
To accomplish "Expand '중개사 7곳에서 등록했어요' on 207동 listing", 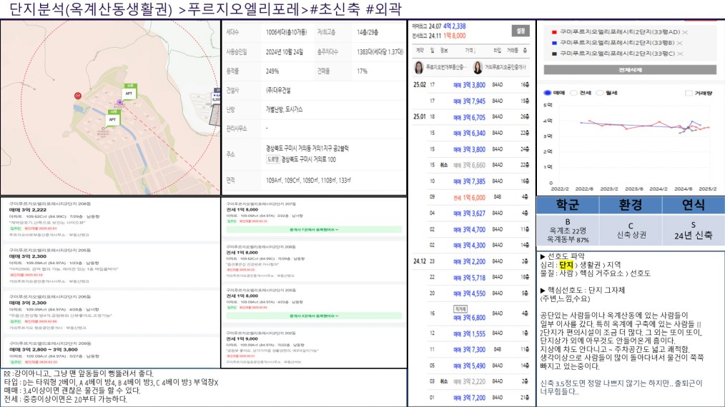I will click(x=314, y=230).
